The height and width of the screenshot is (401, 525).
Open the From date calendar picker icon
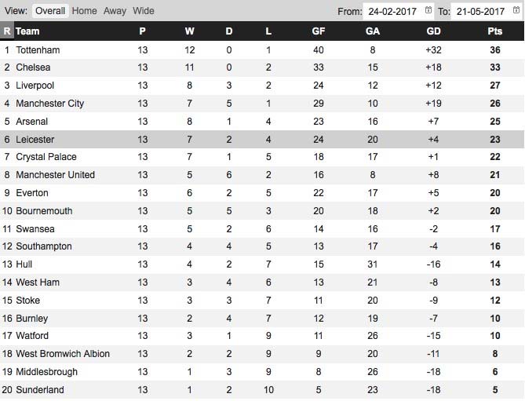[428, 11]
